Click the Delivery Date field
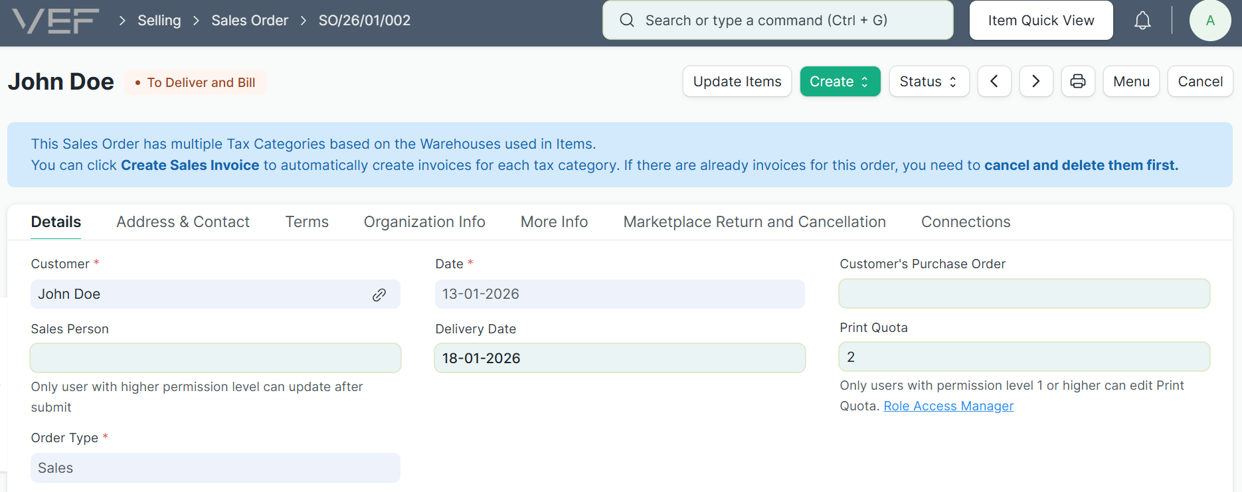 tap(619, 359)
